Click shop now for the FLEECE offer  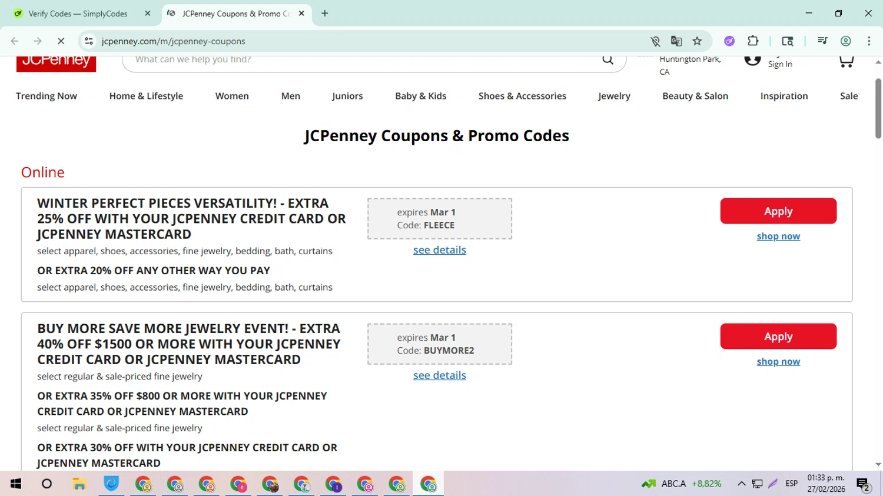pyautogui.click(x=778, y=236)
